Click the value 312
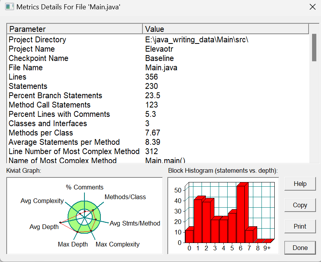This screenshot has width=321, height=262. pos(151,151)
